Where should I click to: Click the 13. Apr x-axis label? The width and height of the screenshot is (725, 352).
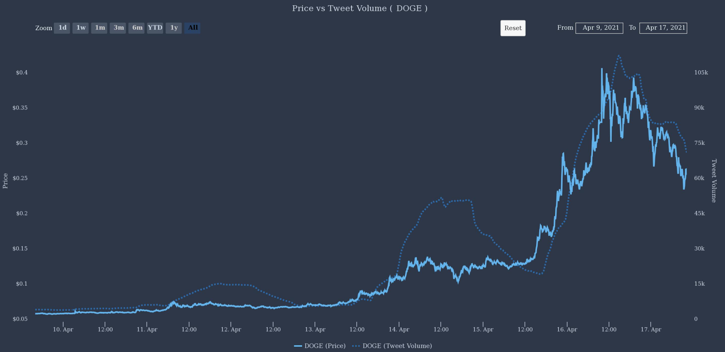coord(315,329)
